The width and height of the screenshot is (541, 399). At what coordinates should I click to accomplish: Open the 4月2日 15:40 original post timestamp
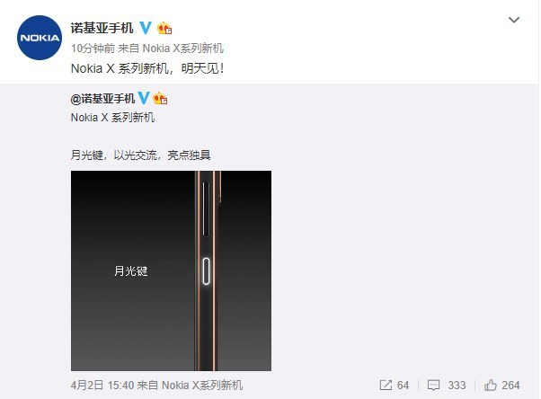pos(102,385)
